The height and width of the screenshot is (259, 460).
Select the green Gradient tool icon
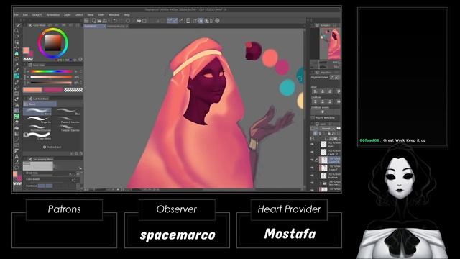17,117
